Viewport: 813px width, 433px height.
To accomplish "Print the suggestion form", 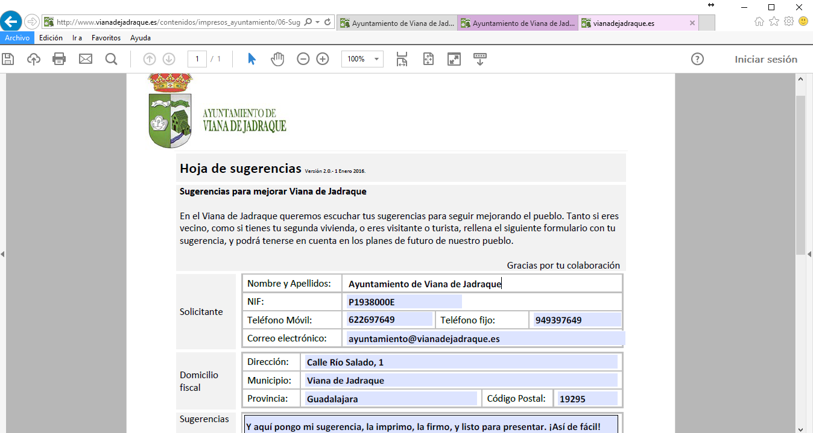I will 59,58.
